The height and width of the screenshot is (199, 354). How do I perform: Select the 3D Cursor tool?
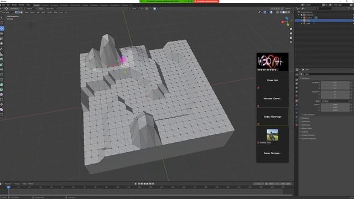[x=2, y=23]
